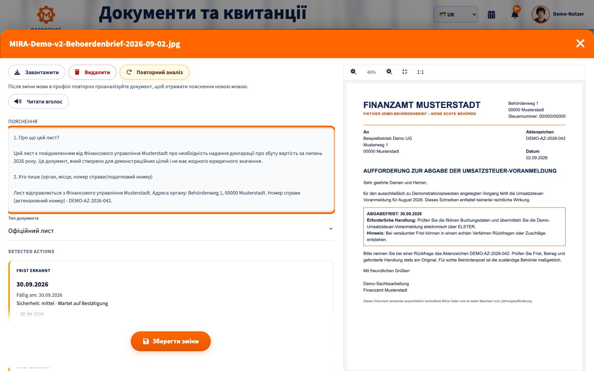This screenshot has height=371, width=594.
Task: Click the Aktenzeichen DEMO-AZ-2026-042 value in the preview
Action: pyautogui.click(x=545, y=139)
